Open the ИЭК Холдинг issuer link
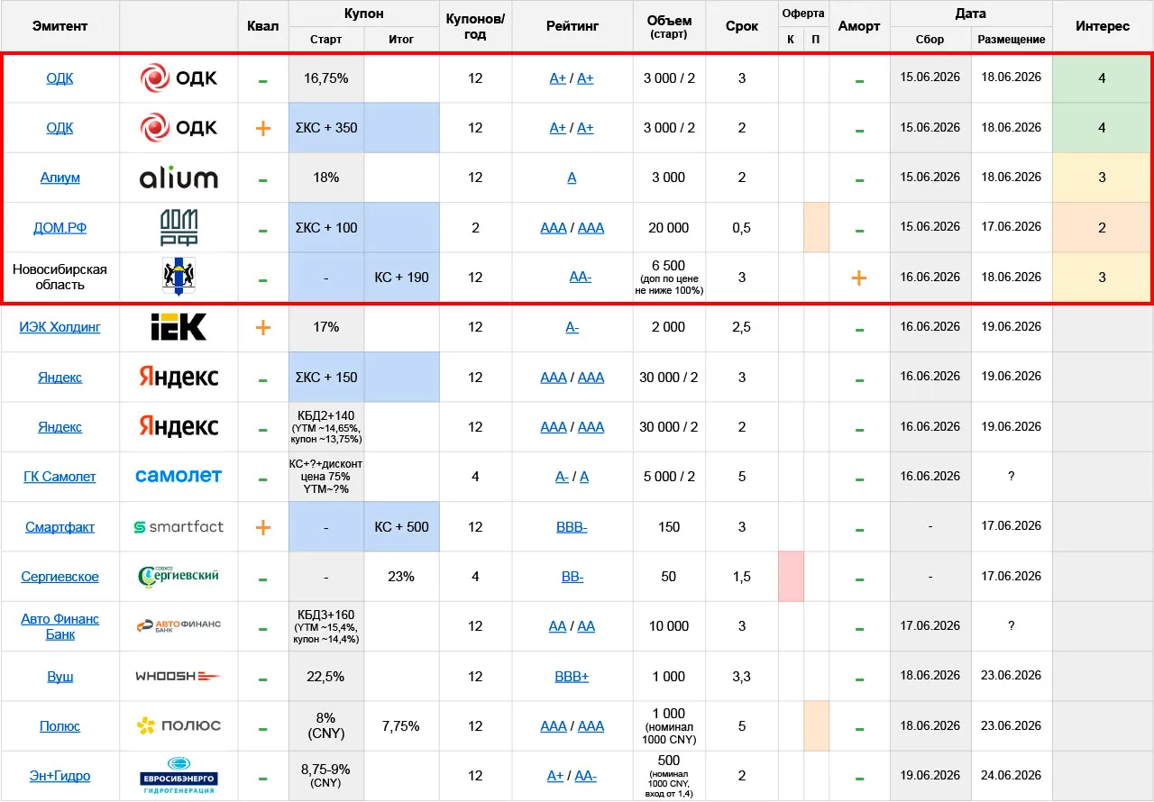Image resolution: width=1154 pixels, height=802 pixels. [60, 327]
